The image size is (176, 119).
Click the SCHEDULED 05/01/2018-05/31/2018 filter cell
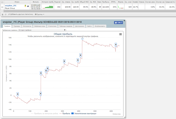coord(36,7)
